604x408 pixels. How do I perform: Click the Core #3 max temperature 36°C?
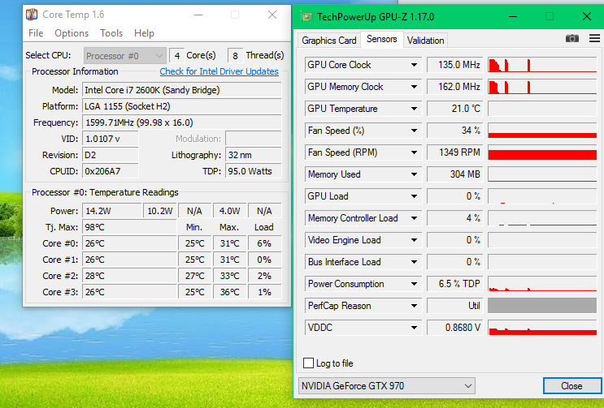[x=229, y=292]
